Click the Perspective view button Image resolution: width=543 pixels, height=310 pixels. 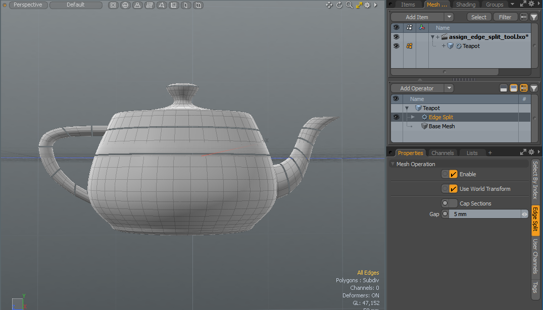28,5
